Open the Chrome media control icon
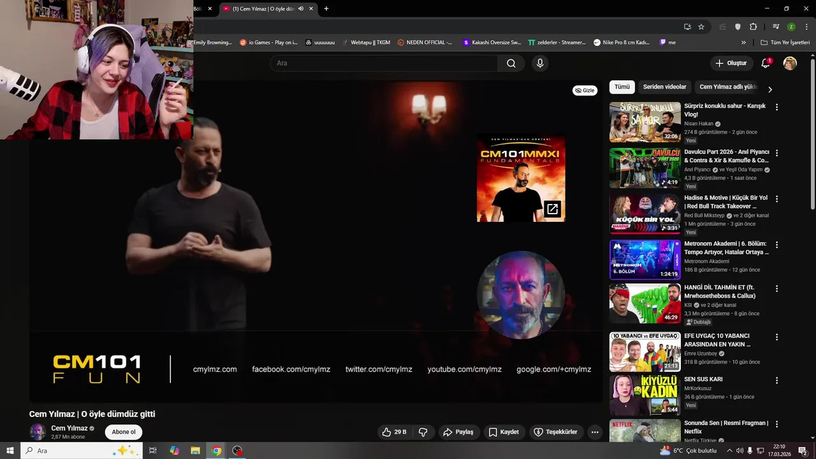Viewport: 816px width, 459px height. pyautogui.click(x=776, y=27)
